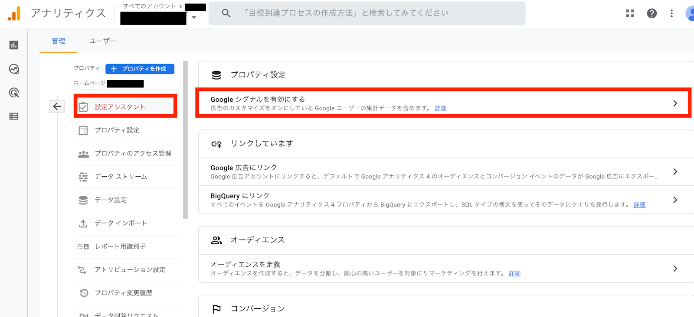Expand the オーディエンスを定義 chevron
The width and height of the screenshot is (694, 317).
click(675, 268)
